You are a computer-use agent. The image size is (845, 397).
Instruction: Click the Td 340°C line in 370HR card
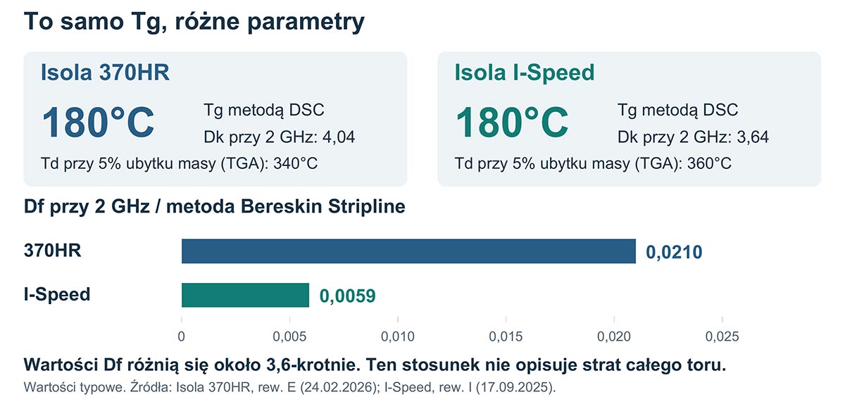tap(180, 164)
